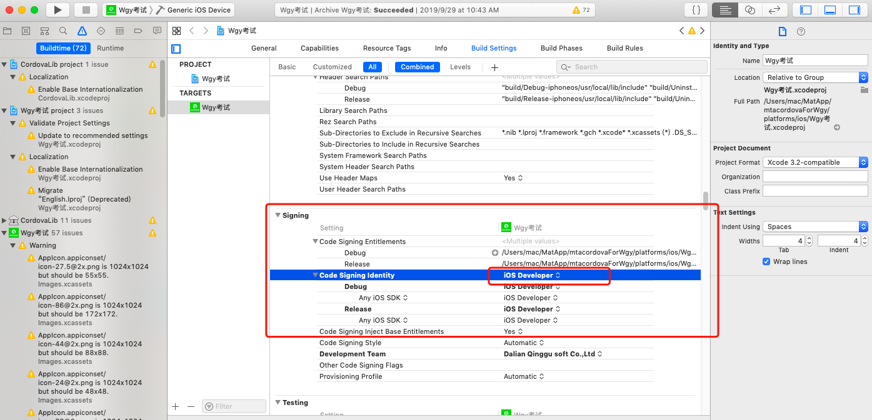This screenshot has width=872, height=420.
Task: Select the File inspector icon
Action: click(x=782, y=31)
